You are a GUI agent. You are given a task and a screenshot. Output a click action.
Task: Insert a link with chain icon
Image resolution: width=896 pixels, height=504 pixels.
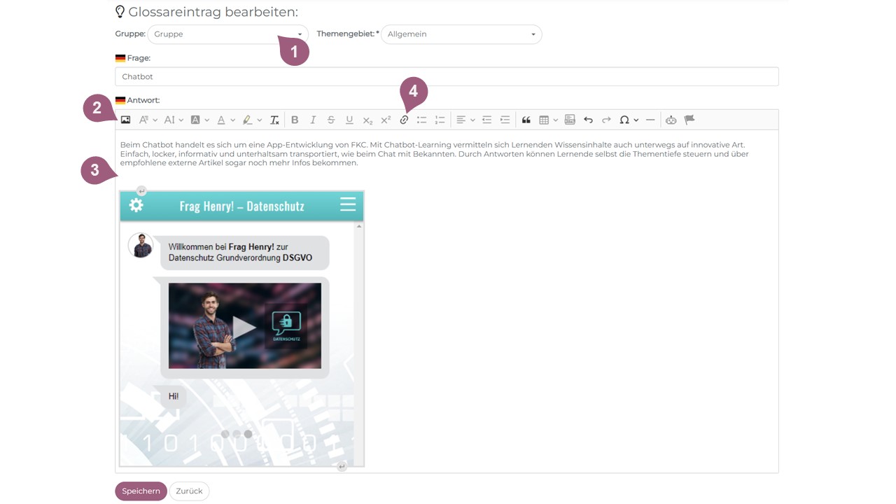pyautogui.click(x=404, y=120)
